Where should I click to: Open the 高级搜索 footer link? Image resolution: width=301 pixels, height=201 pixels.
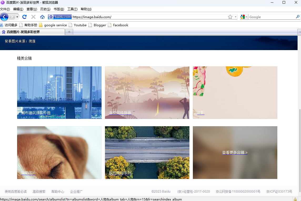[x=39, y=192]
